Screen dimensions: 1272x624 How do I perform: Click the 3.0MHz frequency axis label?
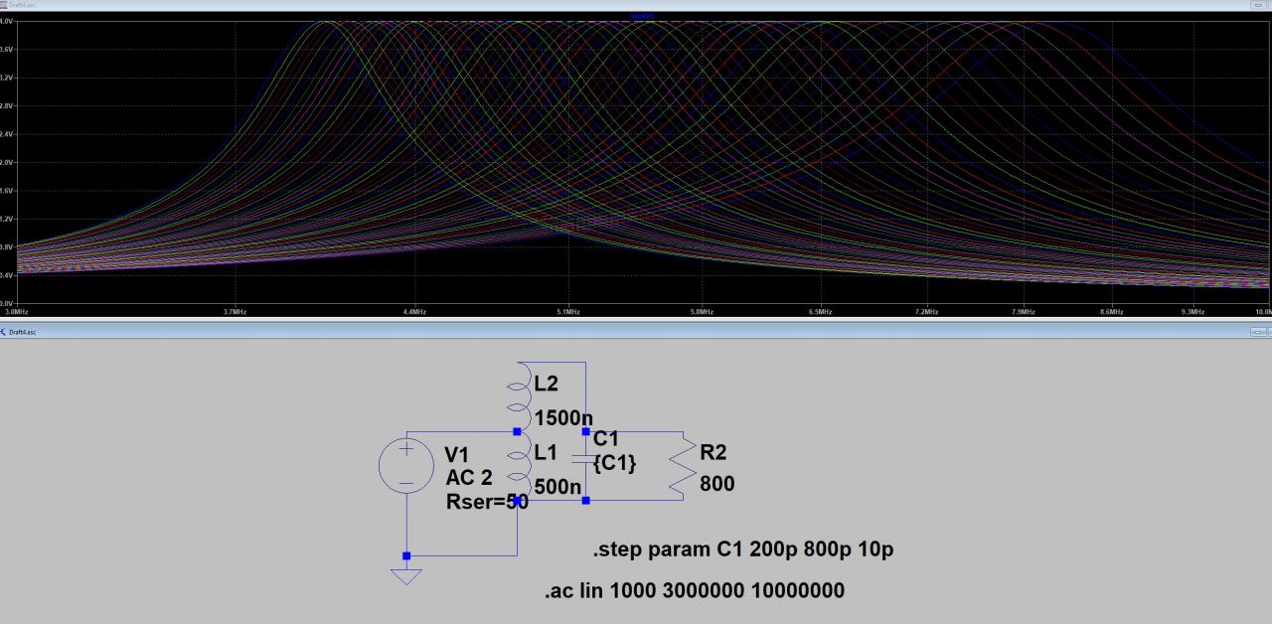pos(16,312)
